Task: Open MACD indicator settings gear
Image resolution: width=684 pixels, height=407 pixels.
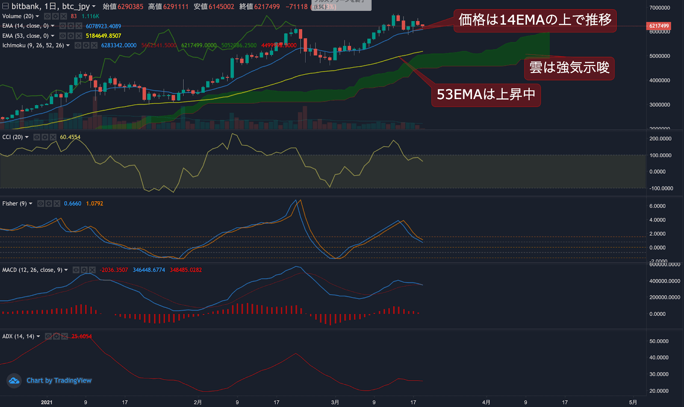Action: click(84, 270)
